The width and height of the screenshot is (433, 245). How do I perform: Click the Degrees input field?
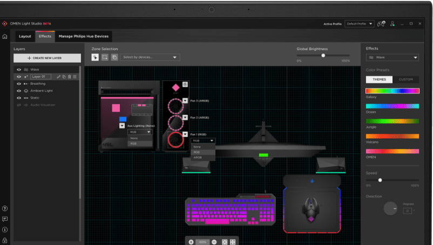407,211
